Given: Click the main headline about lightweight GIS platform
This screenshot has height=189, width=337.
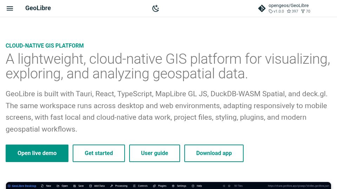Looking at the screenshot, I should 168,66.
